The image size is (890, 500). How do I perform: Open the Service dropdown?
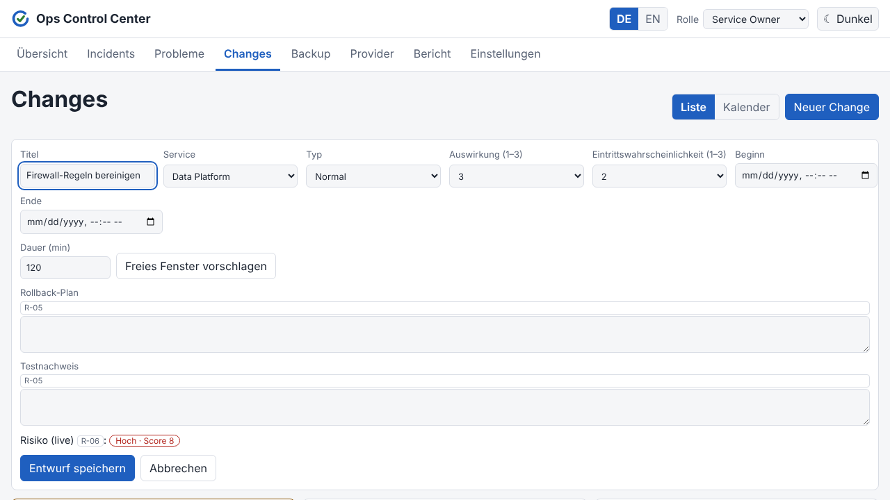[x=230, y=176]
